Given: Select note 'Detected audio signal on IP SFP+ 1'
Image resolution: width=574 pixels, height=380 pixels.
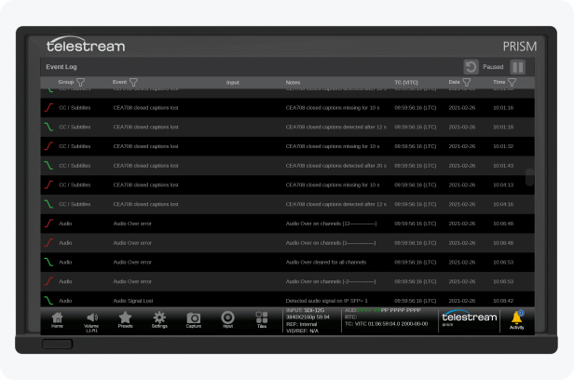Looking at the screenshot, I should tap(326, 301).
